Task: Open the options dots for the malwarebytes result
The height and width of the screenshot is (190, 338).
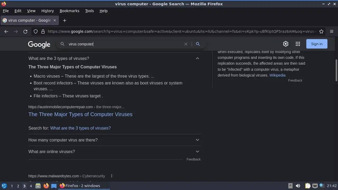Action: (112, 176)
